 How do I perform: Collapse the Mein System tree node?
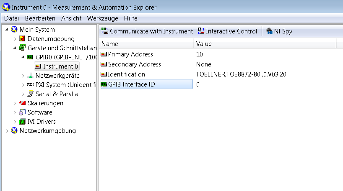pyautogui.click(x=7, y=30)
